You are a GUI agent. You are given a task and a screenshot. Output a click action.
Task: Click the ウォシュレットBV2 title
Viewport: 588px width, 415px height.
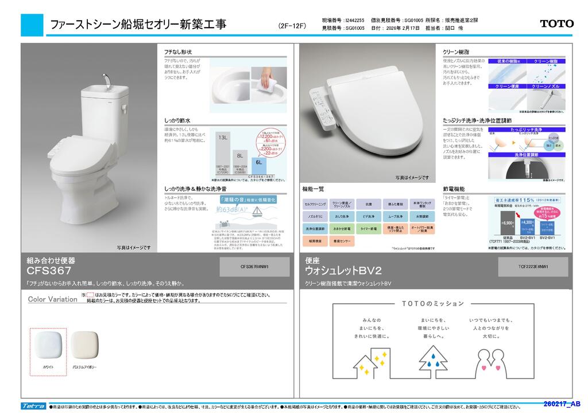343,270
